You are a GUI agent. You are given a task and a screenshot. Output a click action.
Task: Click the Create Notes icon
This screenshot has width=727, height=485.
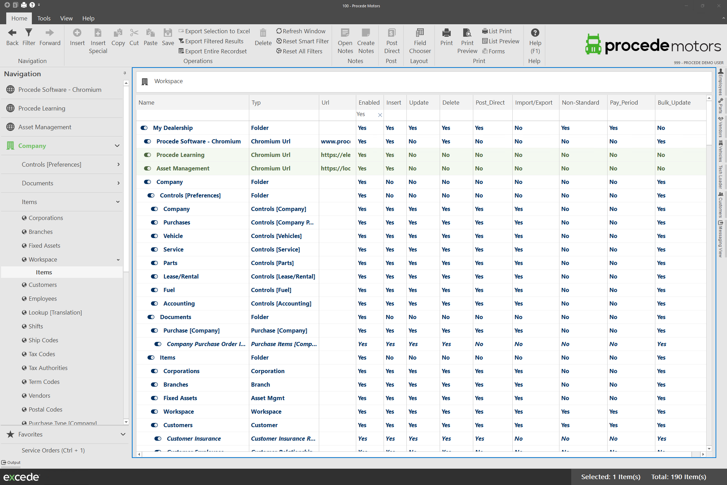click(366, 33)
